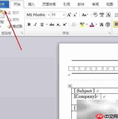Click the Paste clipboard icon
The width and height of the screenshot is (118, 119).
pyautogui.click(x=2, y=14)
